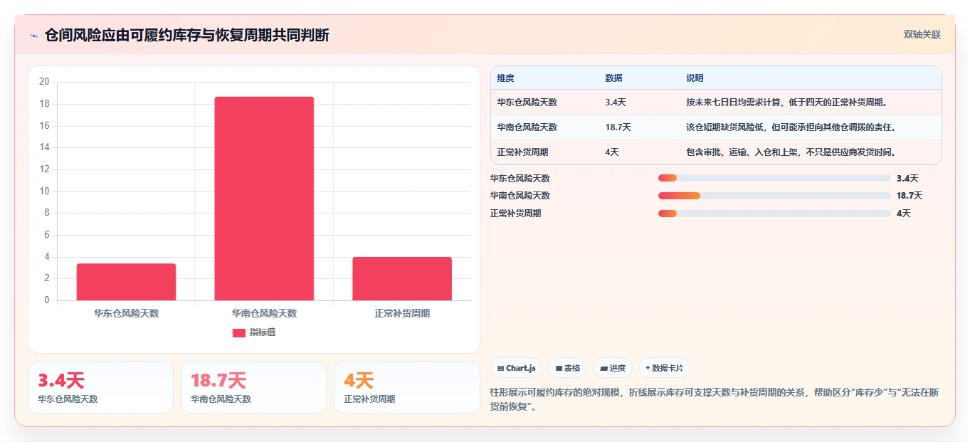
Task: Click the 说明 column header
Action: coord(695,78)
